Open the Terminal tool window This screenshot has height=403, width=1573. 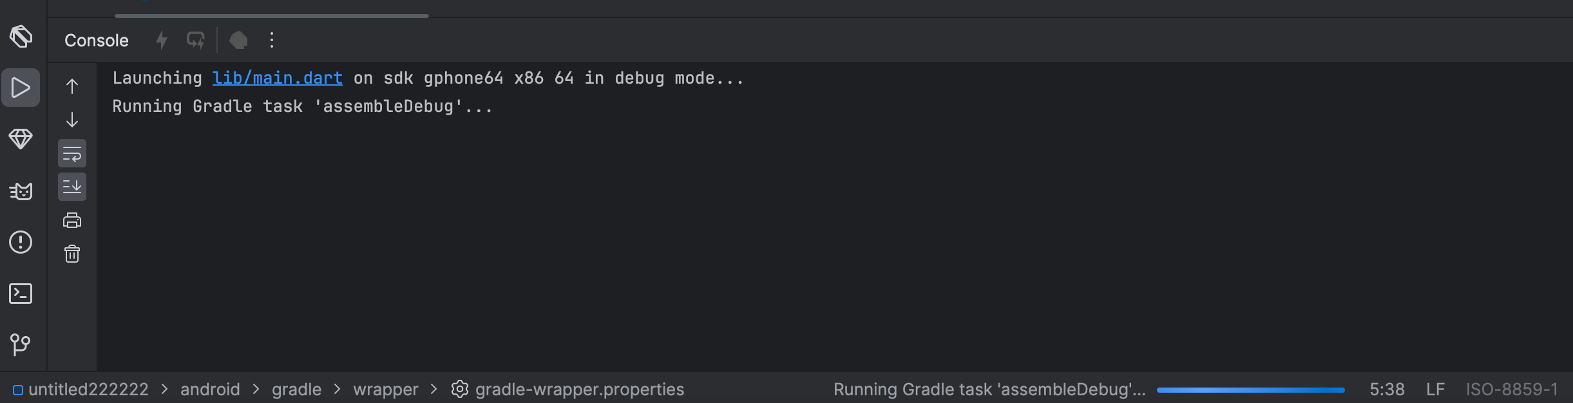coord(21,294)
